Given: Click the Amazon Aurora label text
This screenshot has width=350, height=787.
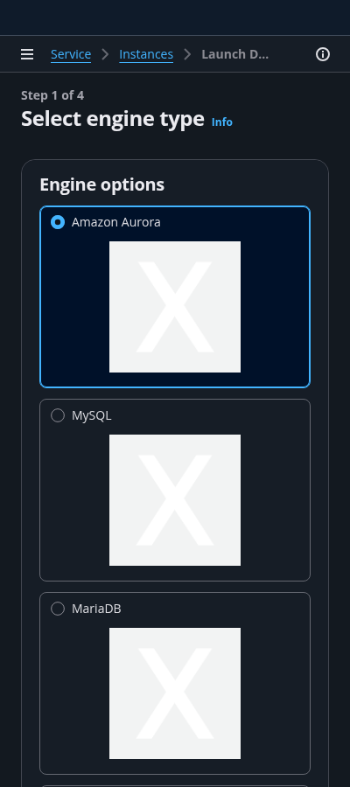Looking at the screenshot, I should 116,222.
